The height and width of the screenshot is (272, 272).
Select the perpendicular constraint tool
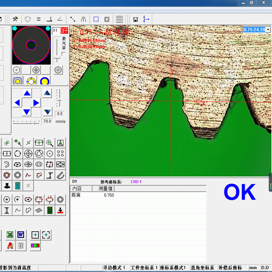click(x=49, y=19)
